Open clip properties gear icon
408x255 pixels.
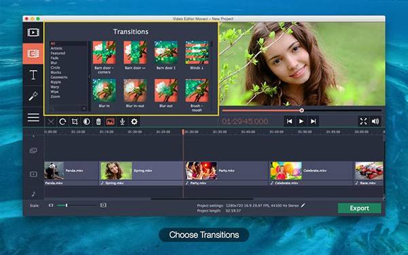click(x=134, y=122)
